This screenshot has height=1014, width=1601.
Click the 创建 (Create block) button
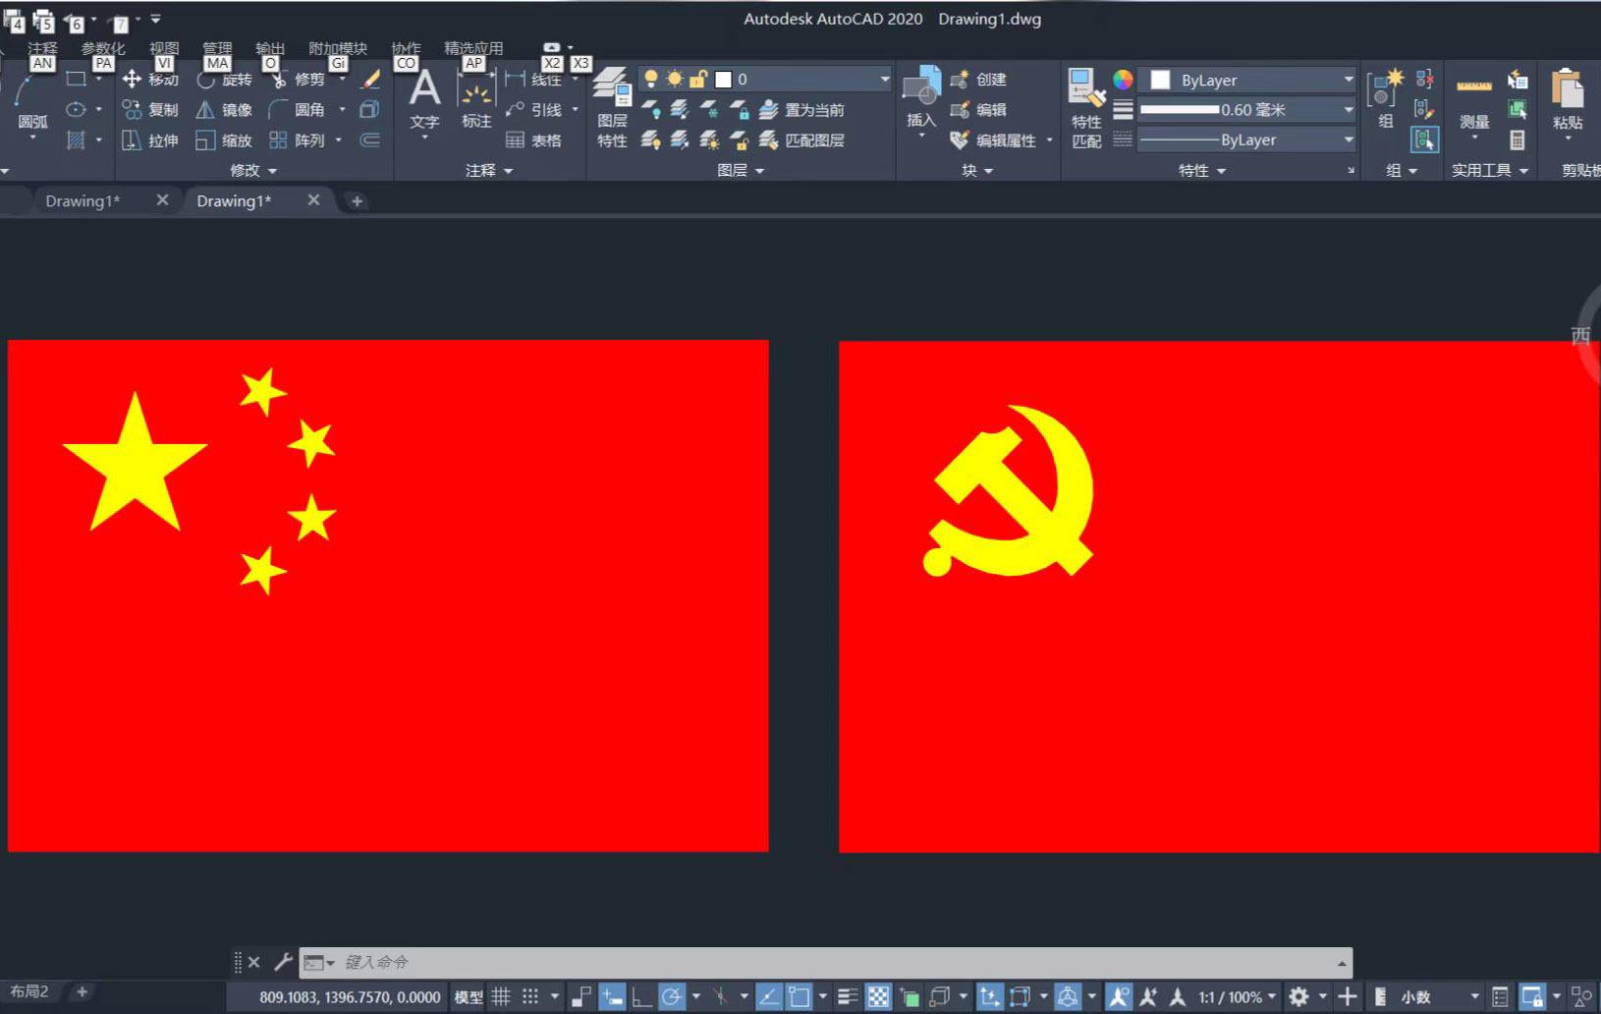tap(979, 80)
